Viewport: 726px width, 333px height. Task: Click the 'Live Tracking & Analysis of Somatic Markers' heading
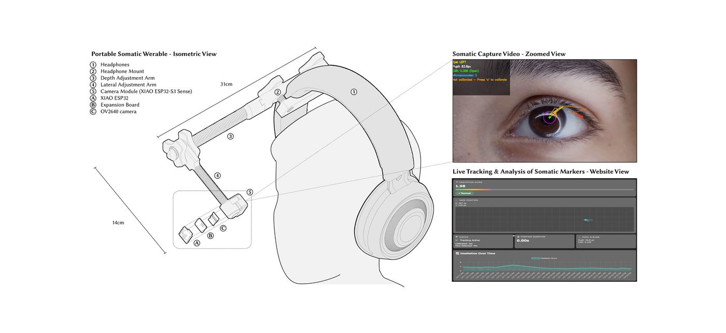(541, 172)
